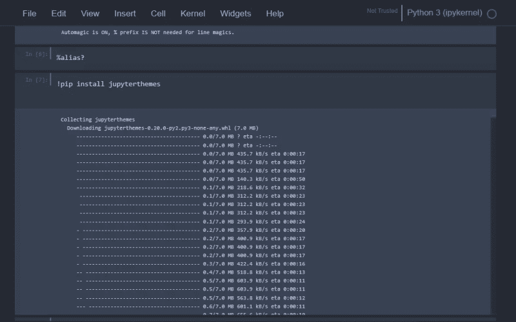
Task: Click the progress line showing 601.1 kB/s
Action: click(x=191, y=307)
